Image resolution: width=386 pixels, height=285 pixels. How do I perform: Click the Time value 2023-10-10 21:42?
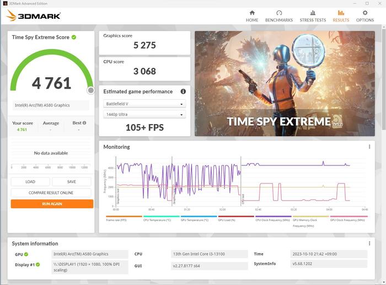329,254
